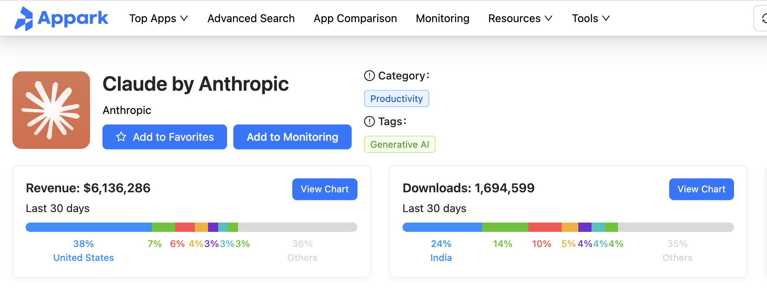Click the Claude app icon thumbnail
This screenshot has width=767, height=297.
[51, 110]
